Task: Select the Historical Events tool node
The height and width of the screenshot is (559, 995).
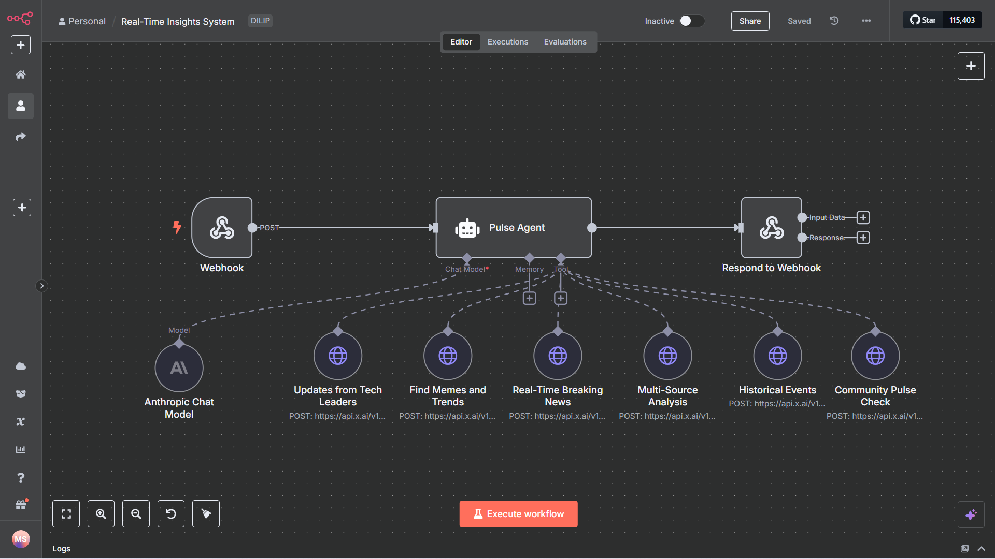Action: pyautogui.click(x=777, y=355)
